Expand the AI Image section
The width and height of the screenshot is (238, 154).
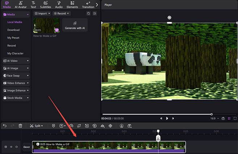16,68
